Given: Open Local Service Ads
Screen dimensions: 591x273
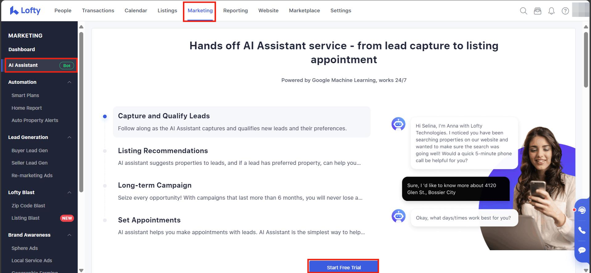Looking at the screenshot, I should point(32,261).
